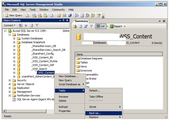
Task: Close the Object Explorer panel
Action: click(67, 20)
